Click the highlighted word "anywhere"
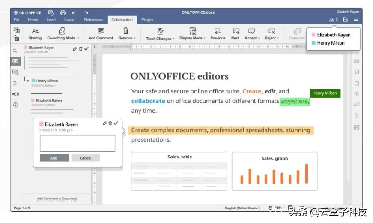373x223 pixels. click(294, 101)
